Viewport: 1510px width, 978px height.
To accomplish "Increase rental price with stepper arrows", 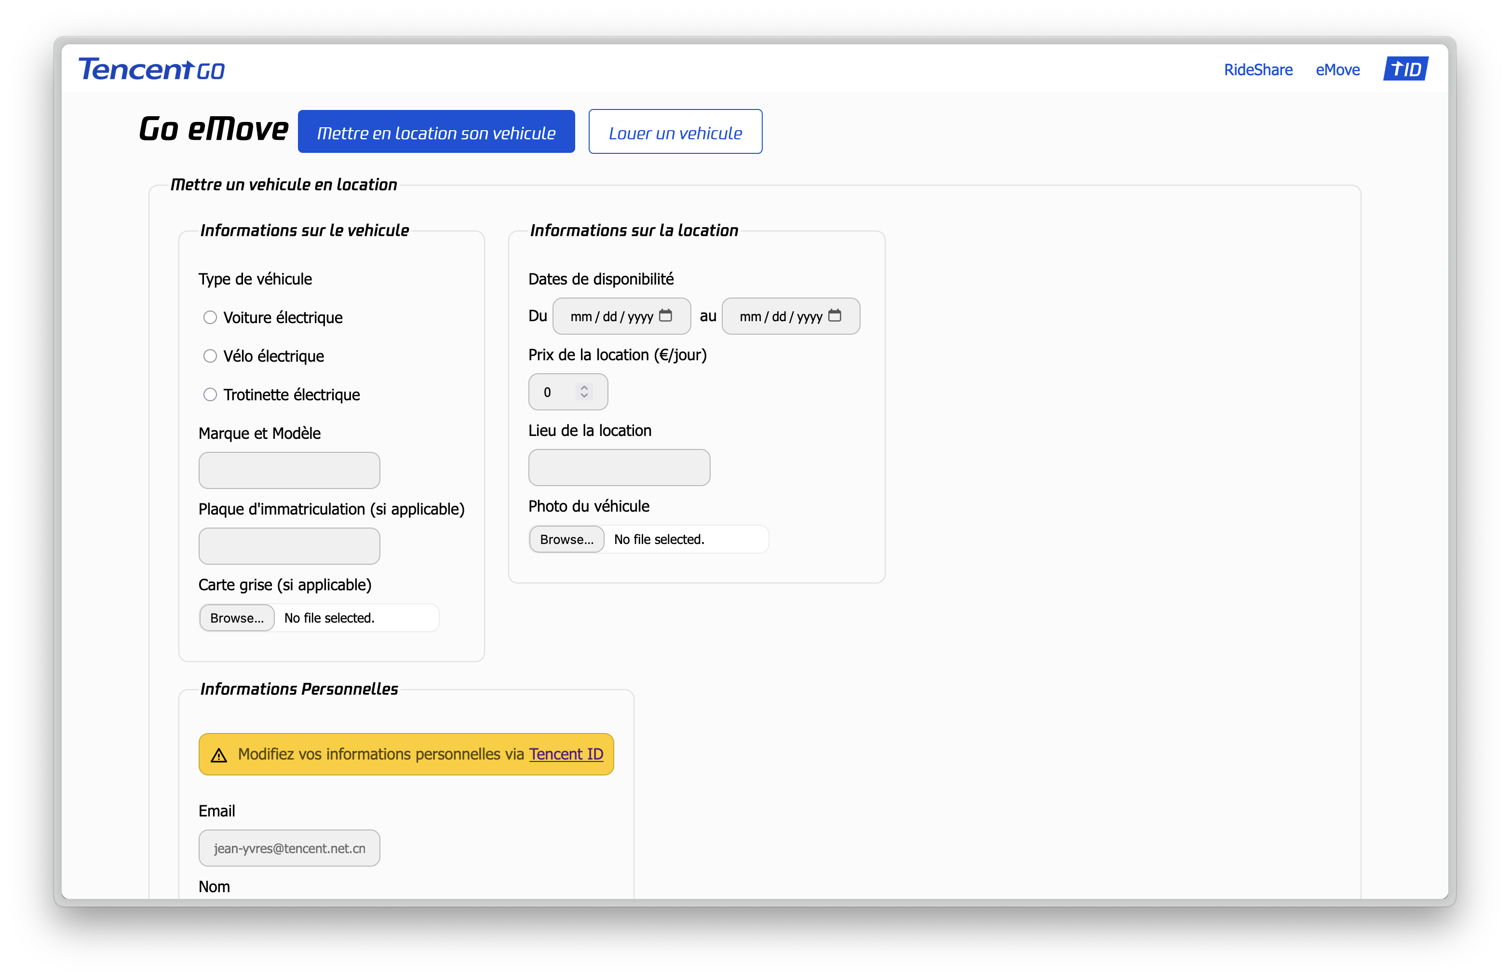I will pos(584,388).
